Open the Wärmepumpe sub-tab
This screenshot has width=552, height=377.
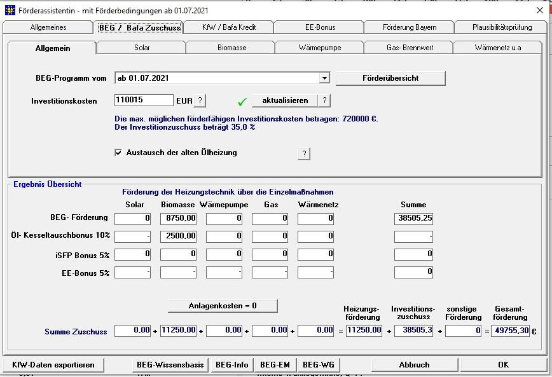tap(319, 48)
